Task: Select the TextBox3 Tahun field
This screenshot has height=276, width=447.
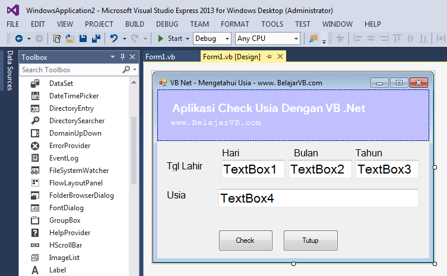Action: coord(387,169)
